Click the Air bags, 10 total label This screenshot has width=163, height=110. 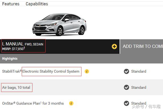16,87
